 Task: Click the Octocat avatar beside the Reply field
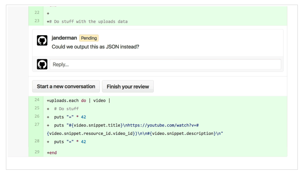(x=42, y=64)
